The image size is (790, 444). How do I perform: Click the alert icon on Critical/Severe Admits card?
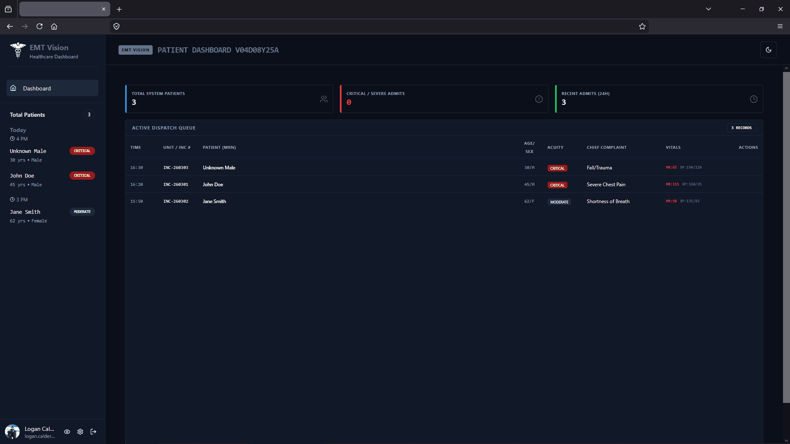click(x=539, y=99)
